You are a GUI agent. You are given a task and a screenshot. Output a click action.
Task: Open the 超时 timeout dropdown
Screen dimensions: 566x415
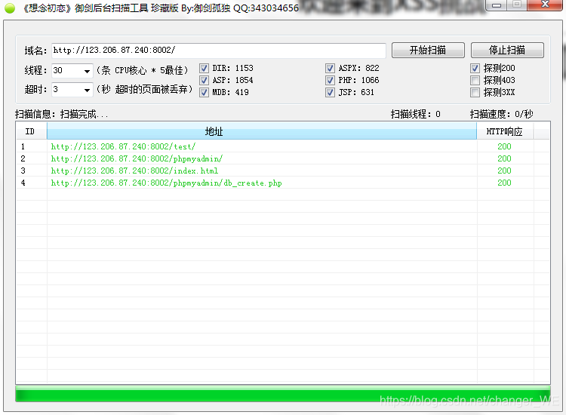pos(87,90)
